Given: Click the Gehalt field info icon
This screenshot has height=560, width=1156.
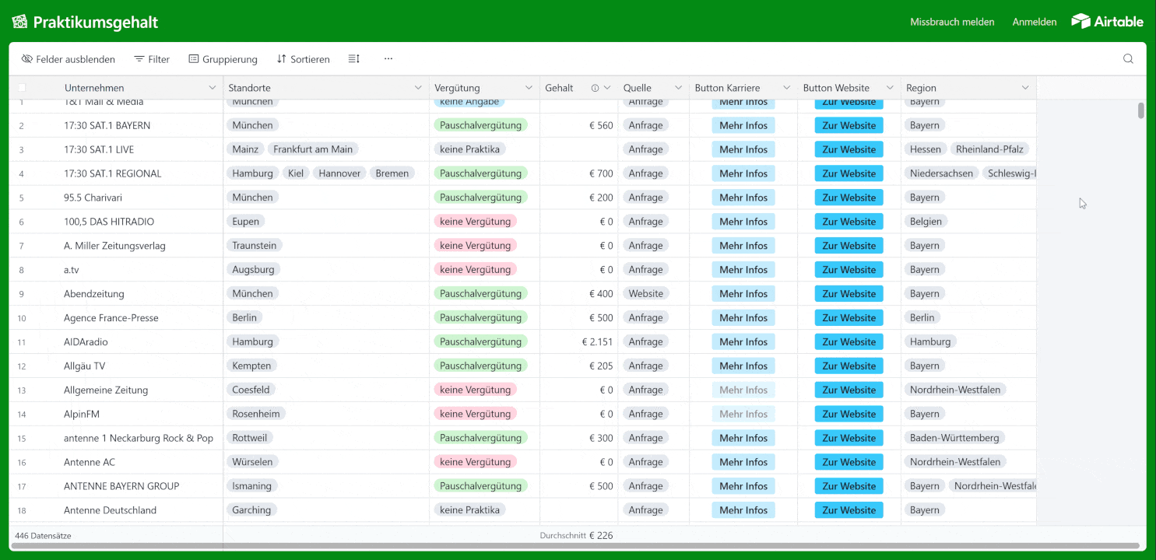Looking at the screenshot, I should (595, 88).
